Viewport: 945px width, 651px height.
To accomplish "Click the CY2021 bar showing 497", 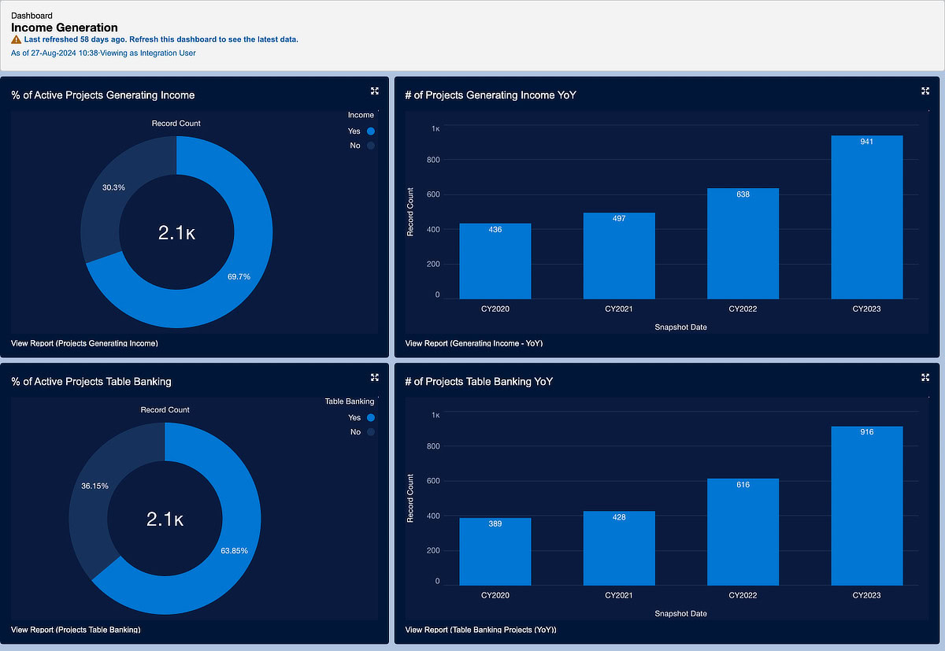I will click(619, 256).
